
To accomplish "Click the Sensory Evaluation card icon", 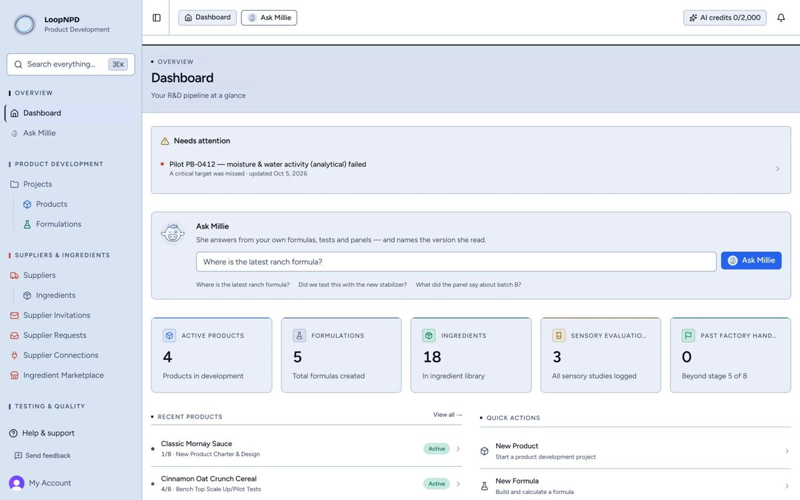I will 559,335.
